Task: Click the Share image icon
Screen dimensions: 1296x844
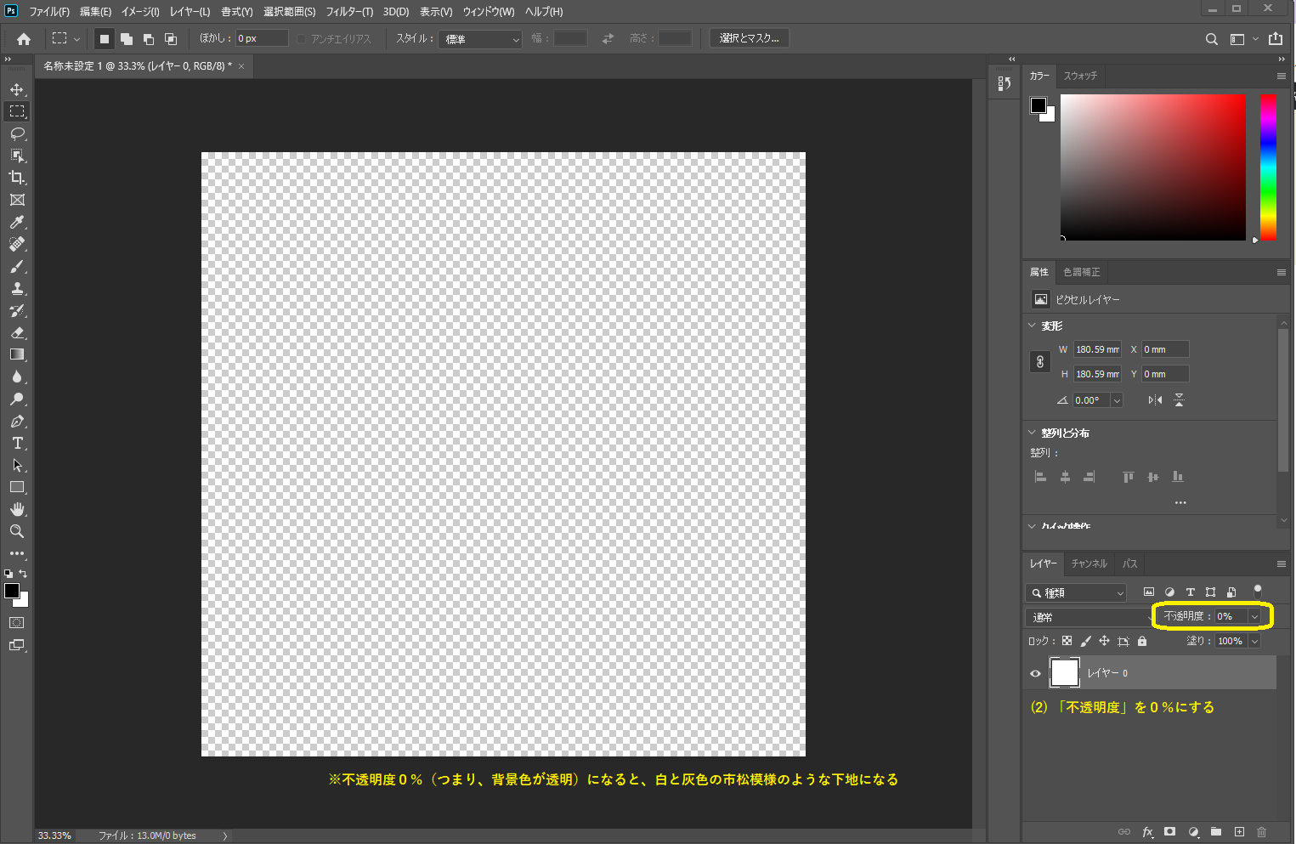Action: coord(1276,38)
